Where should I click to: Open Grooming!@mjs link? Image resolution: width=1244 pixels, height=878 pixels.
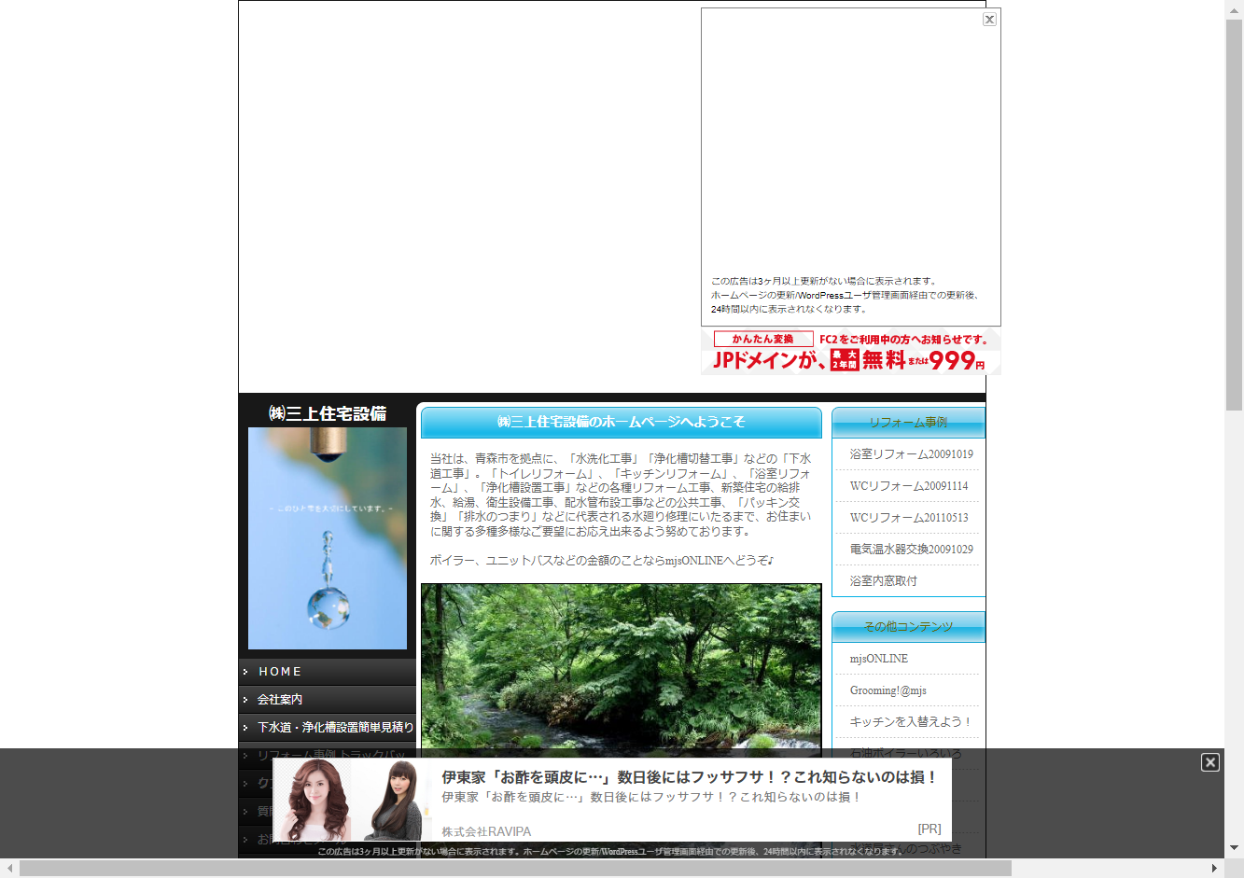click(x=888, y=690)
